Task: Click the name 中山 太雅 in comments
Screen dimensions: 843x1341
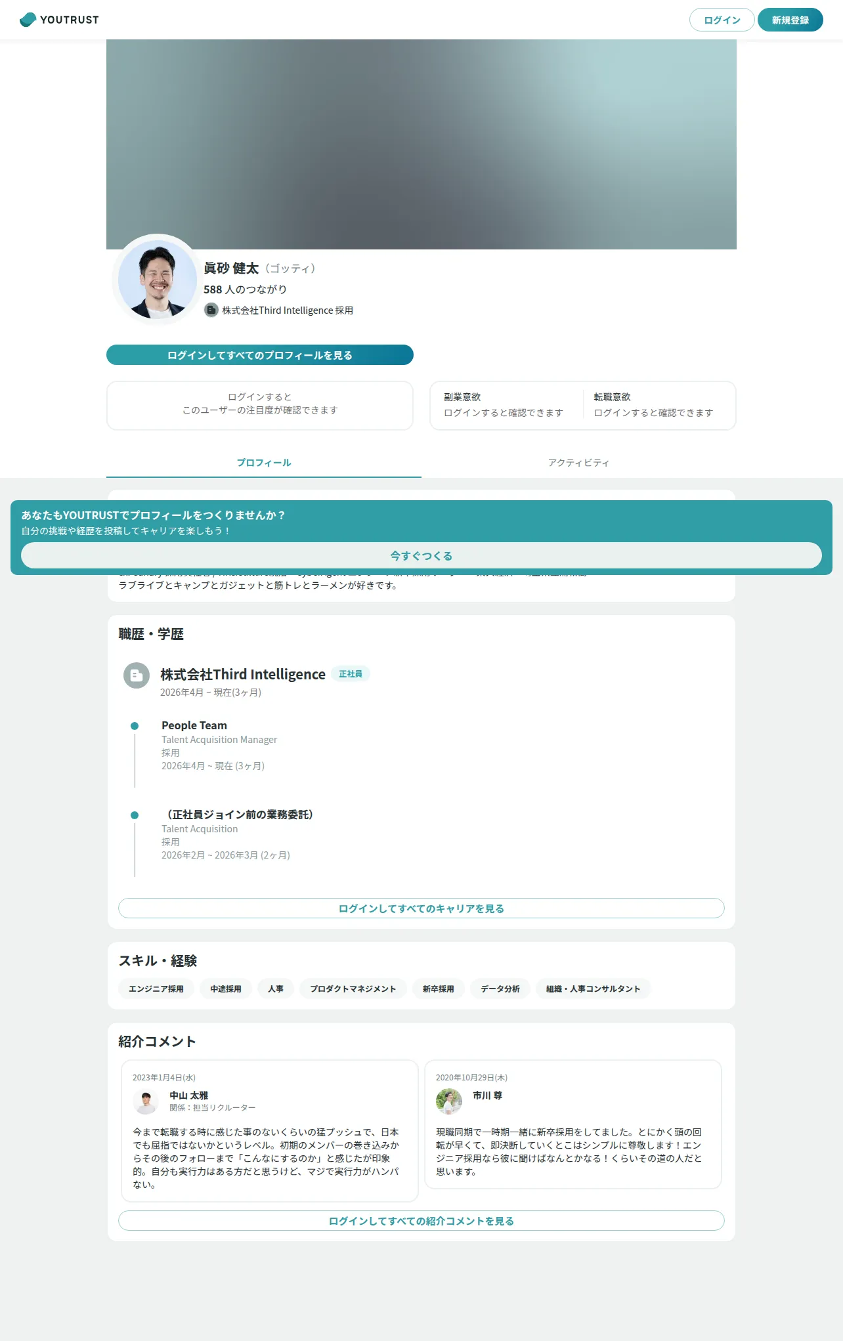Action: click(189, 1096)
